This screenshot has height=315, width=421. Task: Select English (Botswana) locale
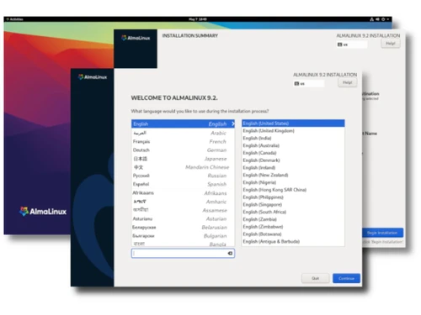pos(293,234)
